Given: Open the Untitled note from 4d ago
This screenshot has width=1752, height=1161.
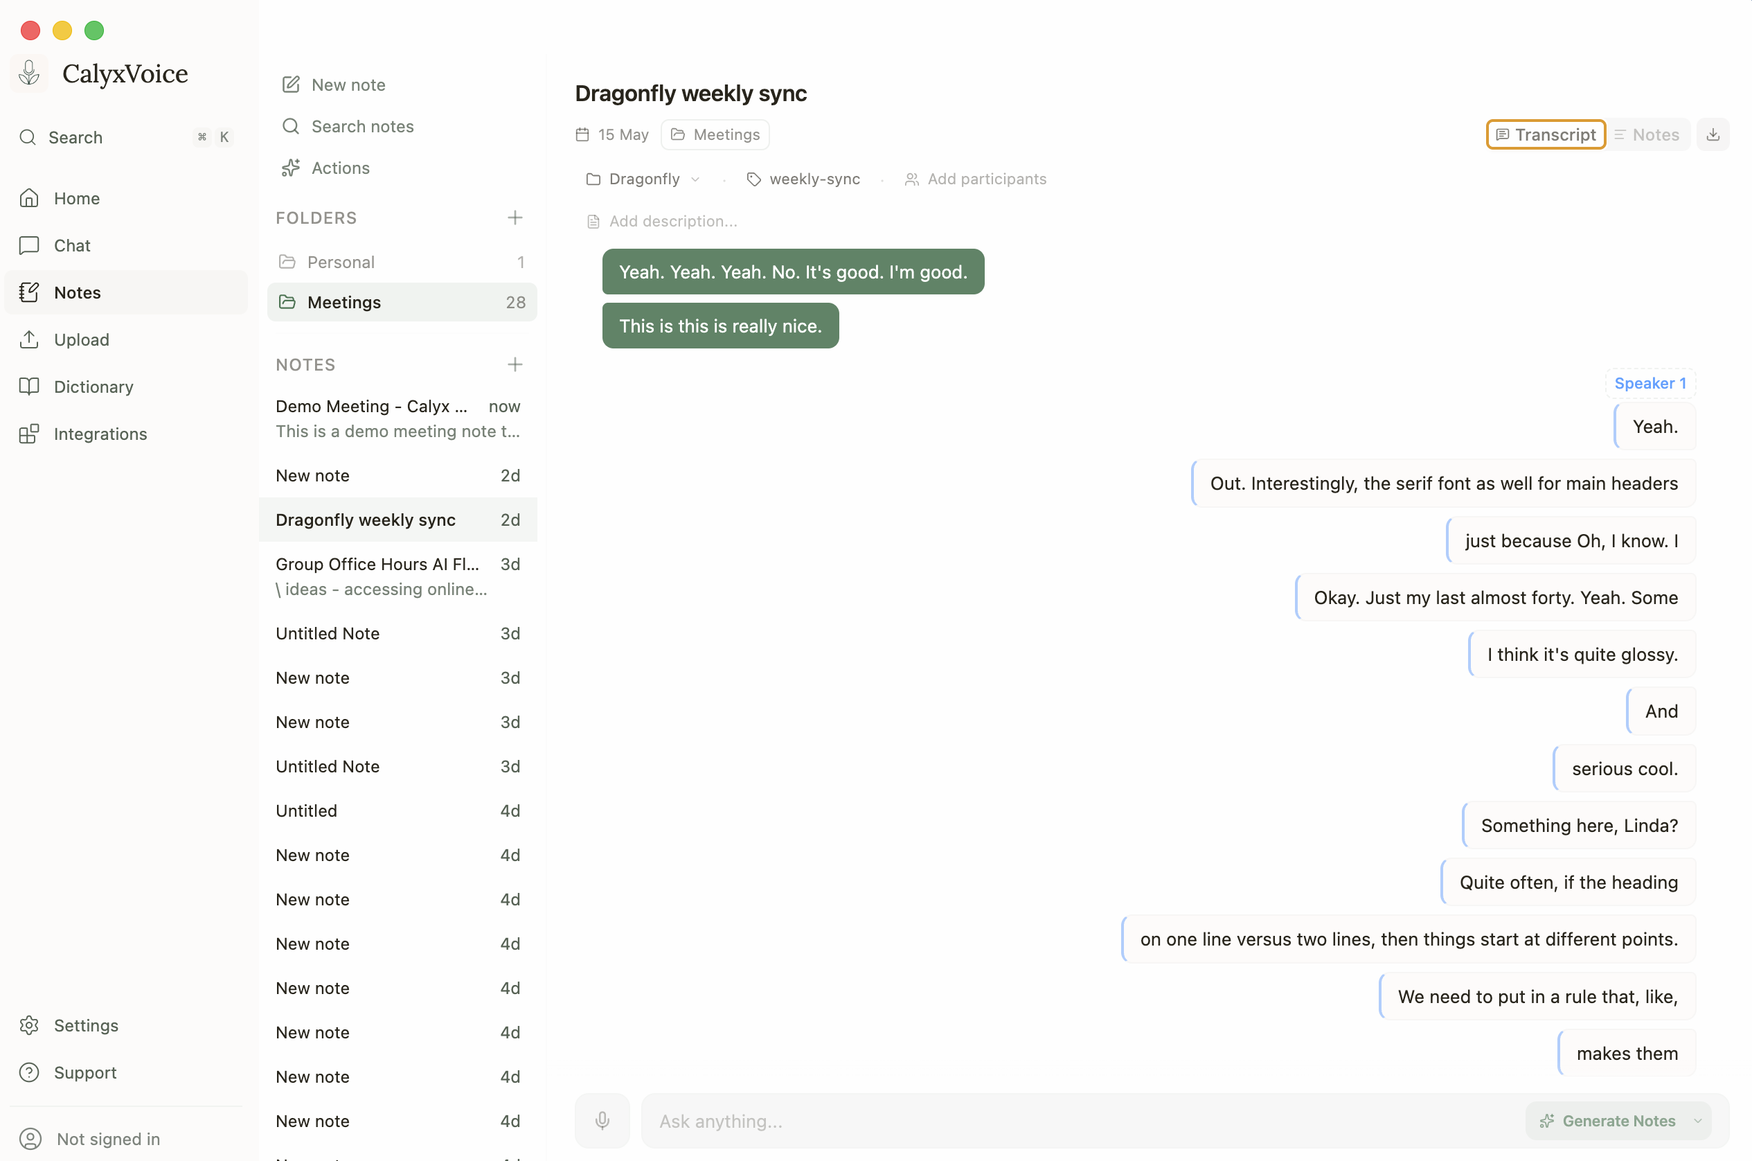Looking at the screenshot, I should (x=398, y=810).
